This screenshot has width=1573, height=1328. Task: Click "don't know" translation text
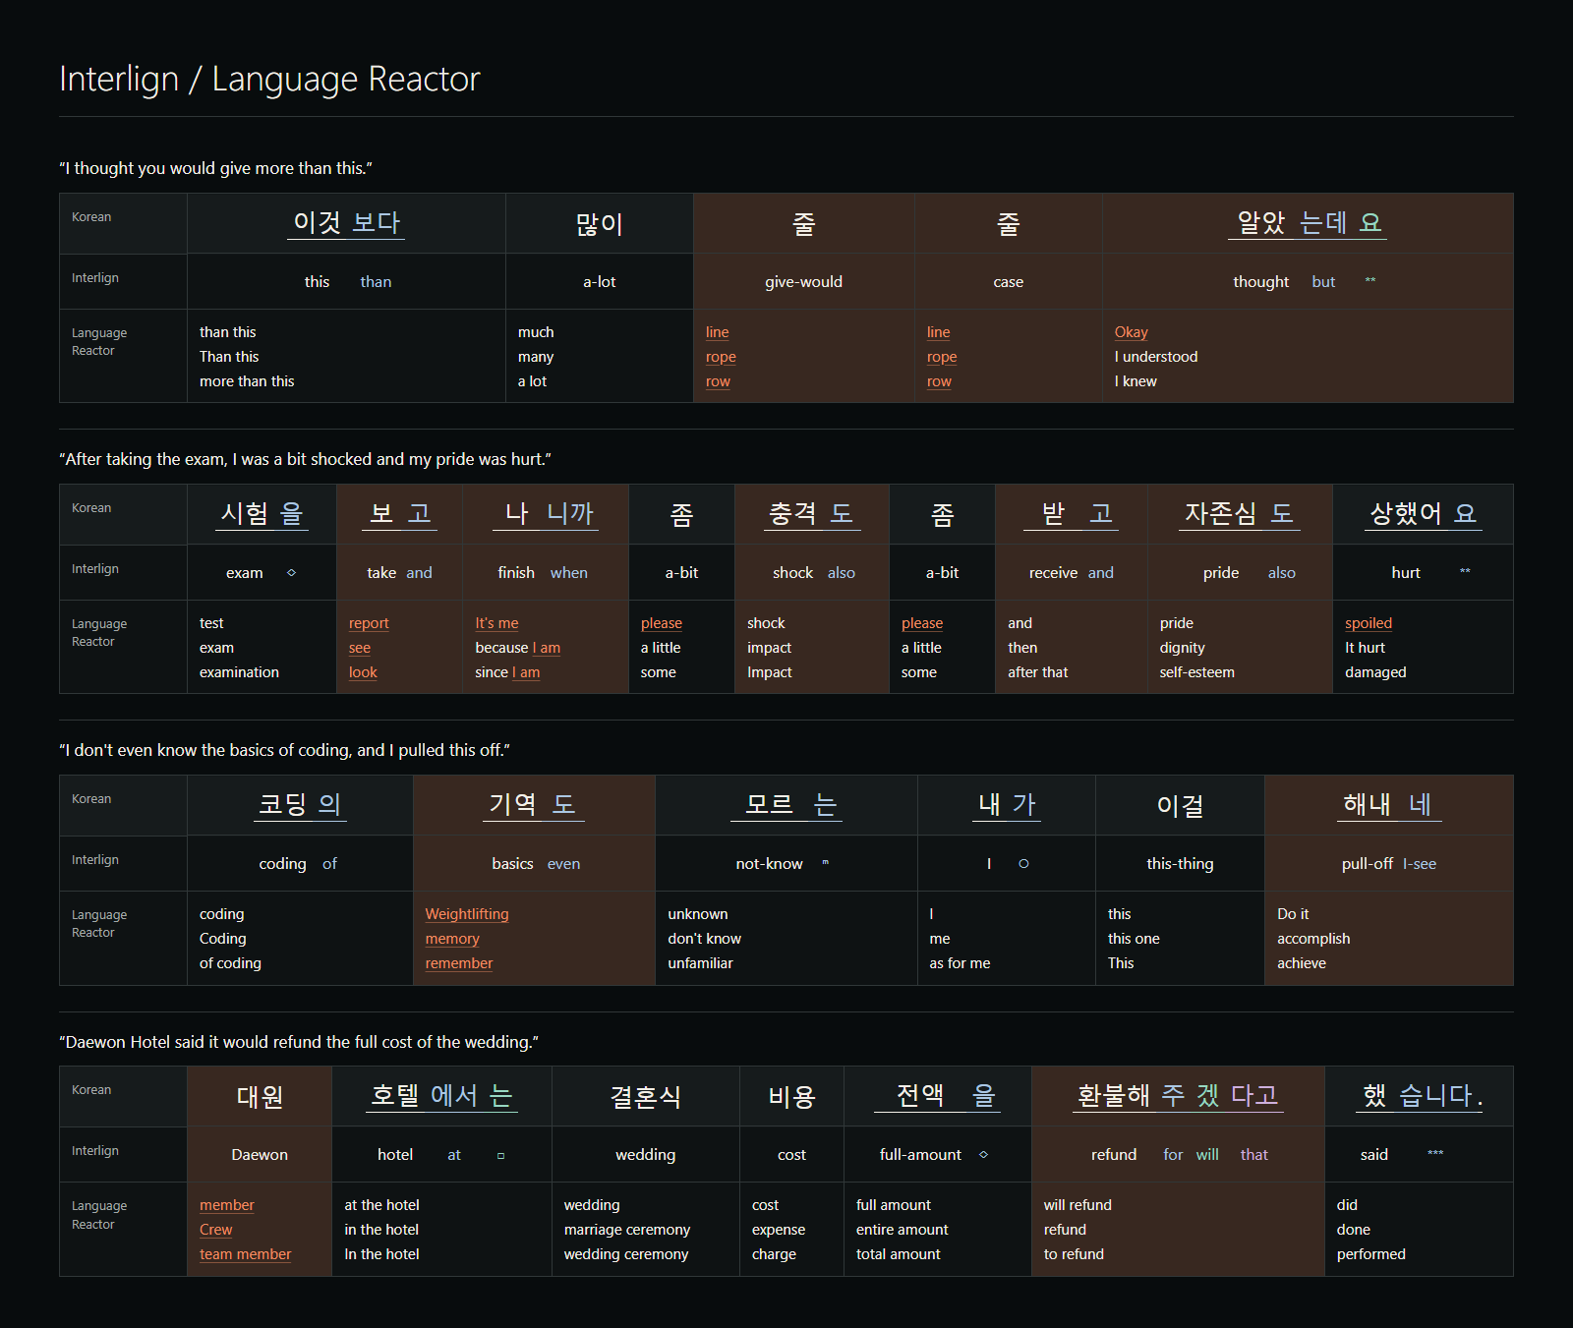[x=705, y=939]
